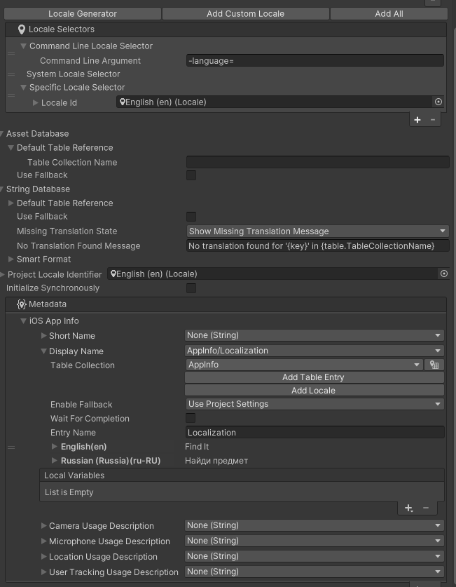
Task: Add a new locale selector with plus
Action: click(417, 120)
